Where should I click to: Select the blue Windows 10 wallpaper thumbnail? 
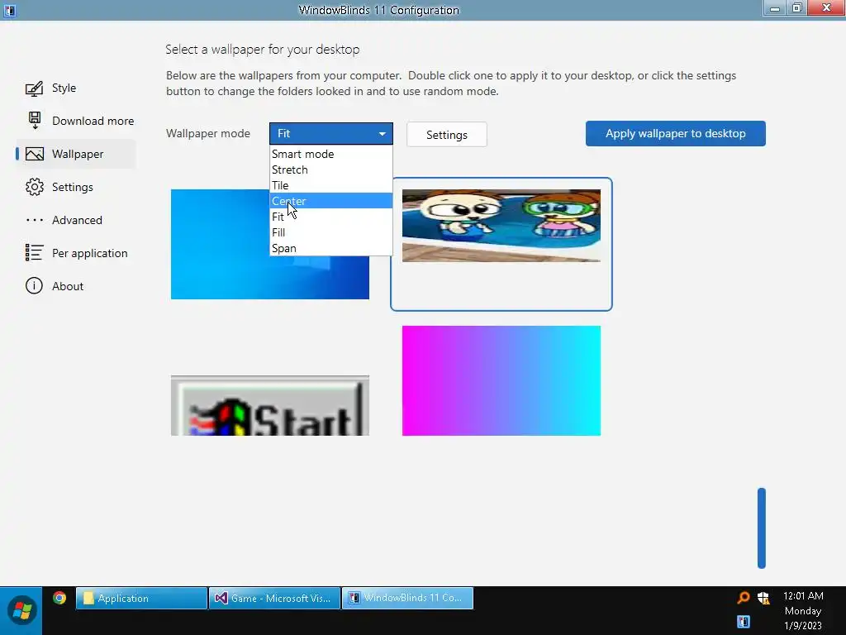point(270,244)
